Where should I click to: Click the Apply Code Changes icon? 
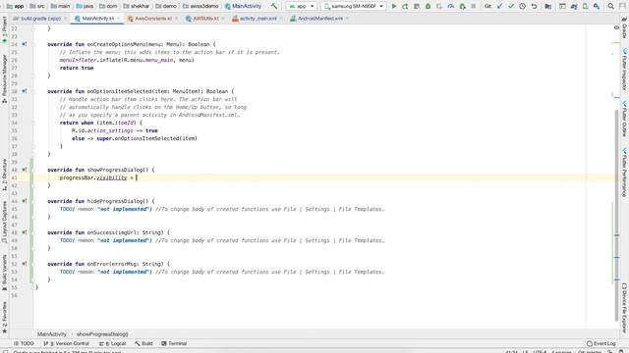pos(417,6)
